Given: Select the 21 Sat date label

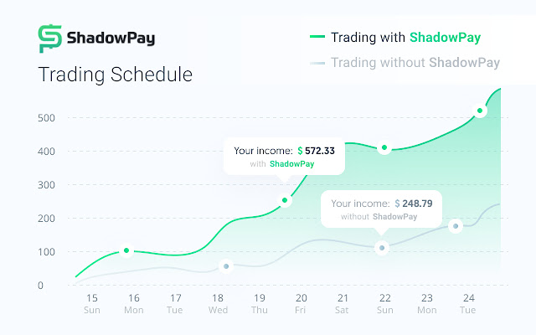Looking at the screenshot, I should pyautogui.click(x=343, y=303).
